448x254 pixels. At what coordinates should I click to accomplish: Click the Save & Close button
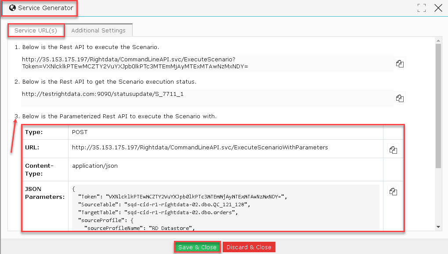tap(197, 247)
